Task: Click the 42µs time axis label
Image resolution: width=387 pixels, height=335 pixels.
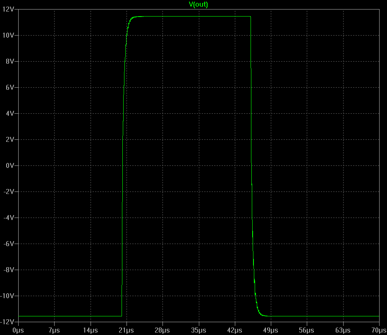Action: pyautogui.click(x=235, y=330)
